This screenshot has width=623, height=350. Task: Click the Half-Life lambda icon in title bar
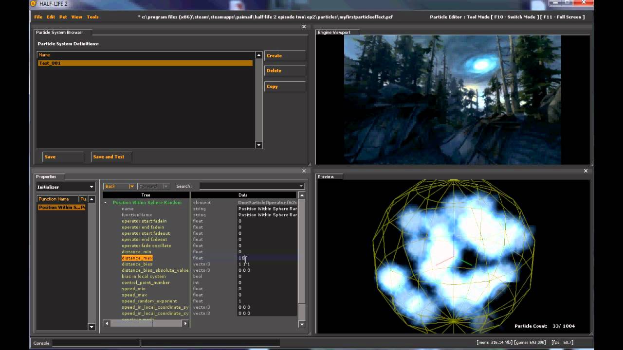33,3
